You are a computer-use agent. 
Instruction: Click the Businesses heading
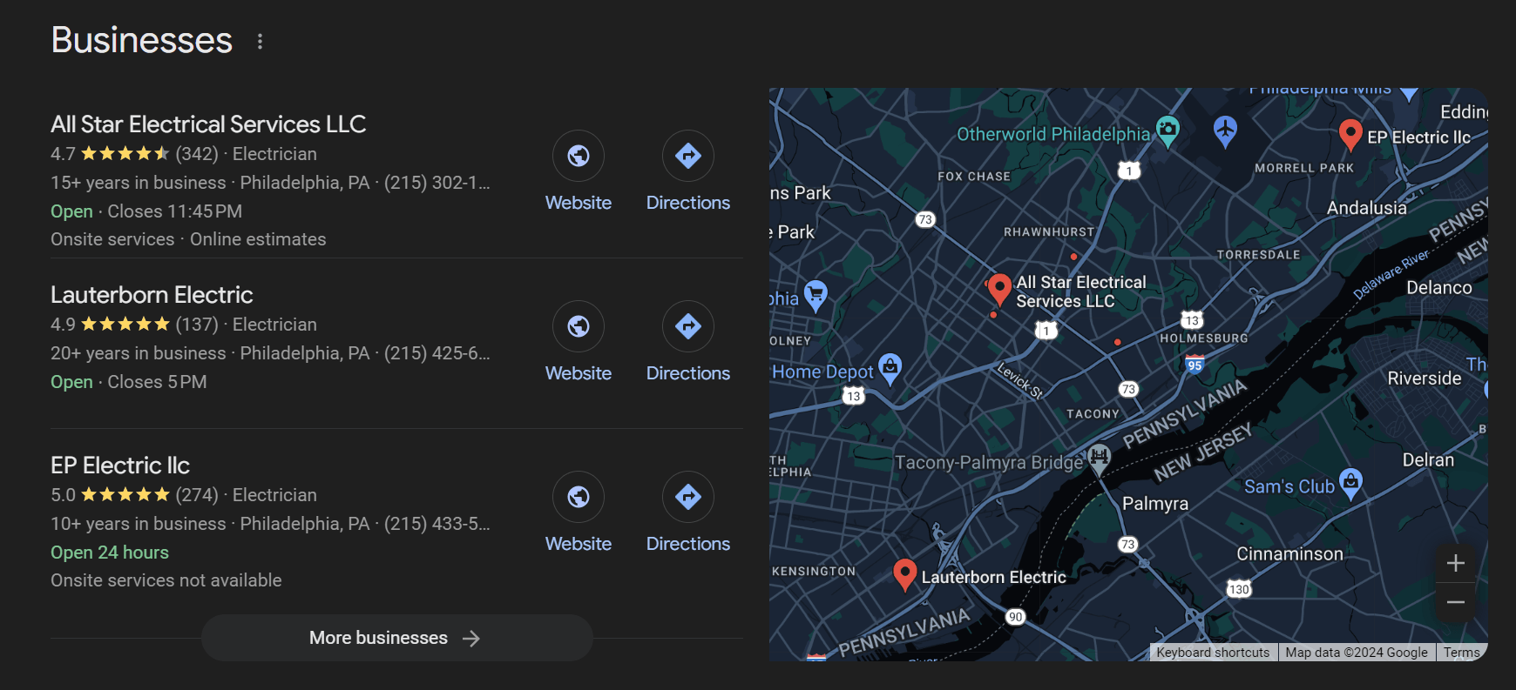click(x=142, y=40)
